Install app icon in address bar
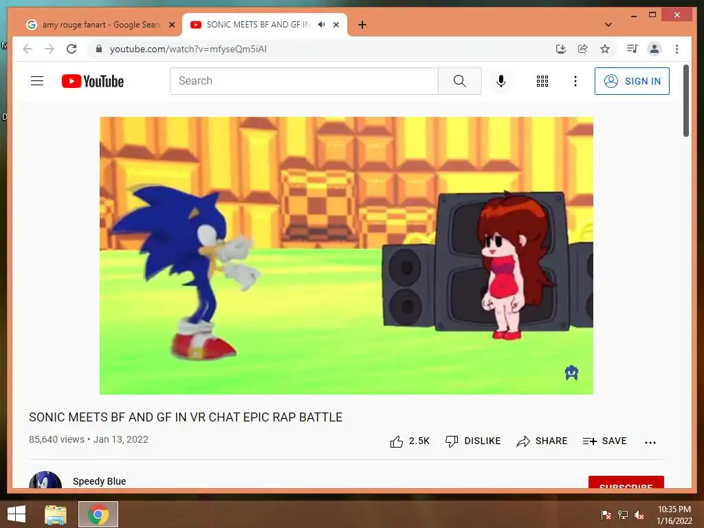Screen dimensions: 704x528 point(561,49)
